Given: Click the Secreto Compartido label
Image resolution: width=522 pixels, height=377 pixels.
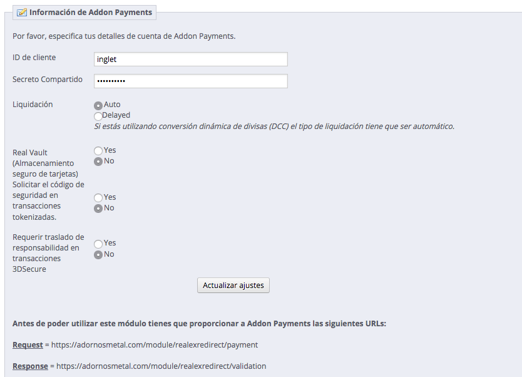Looking at the screenshot, I should coord(48,80).
